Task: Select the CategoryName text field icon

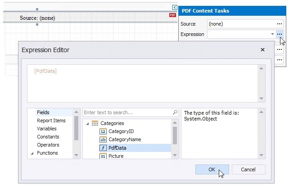Action: pyautogui.click(x=102, y=139)
